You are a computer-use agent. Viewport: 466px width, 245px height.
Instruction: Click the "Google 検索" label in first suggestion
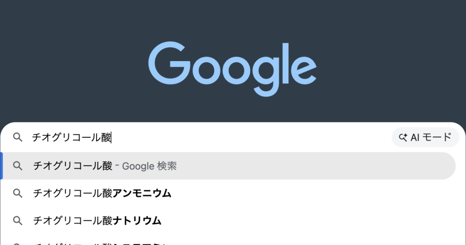tap(149, 166)
